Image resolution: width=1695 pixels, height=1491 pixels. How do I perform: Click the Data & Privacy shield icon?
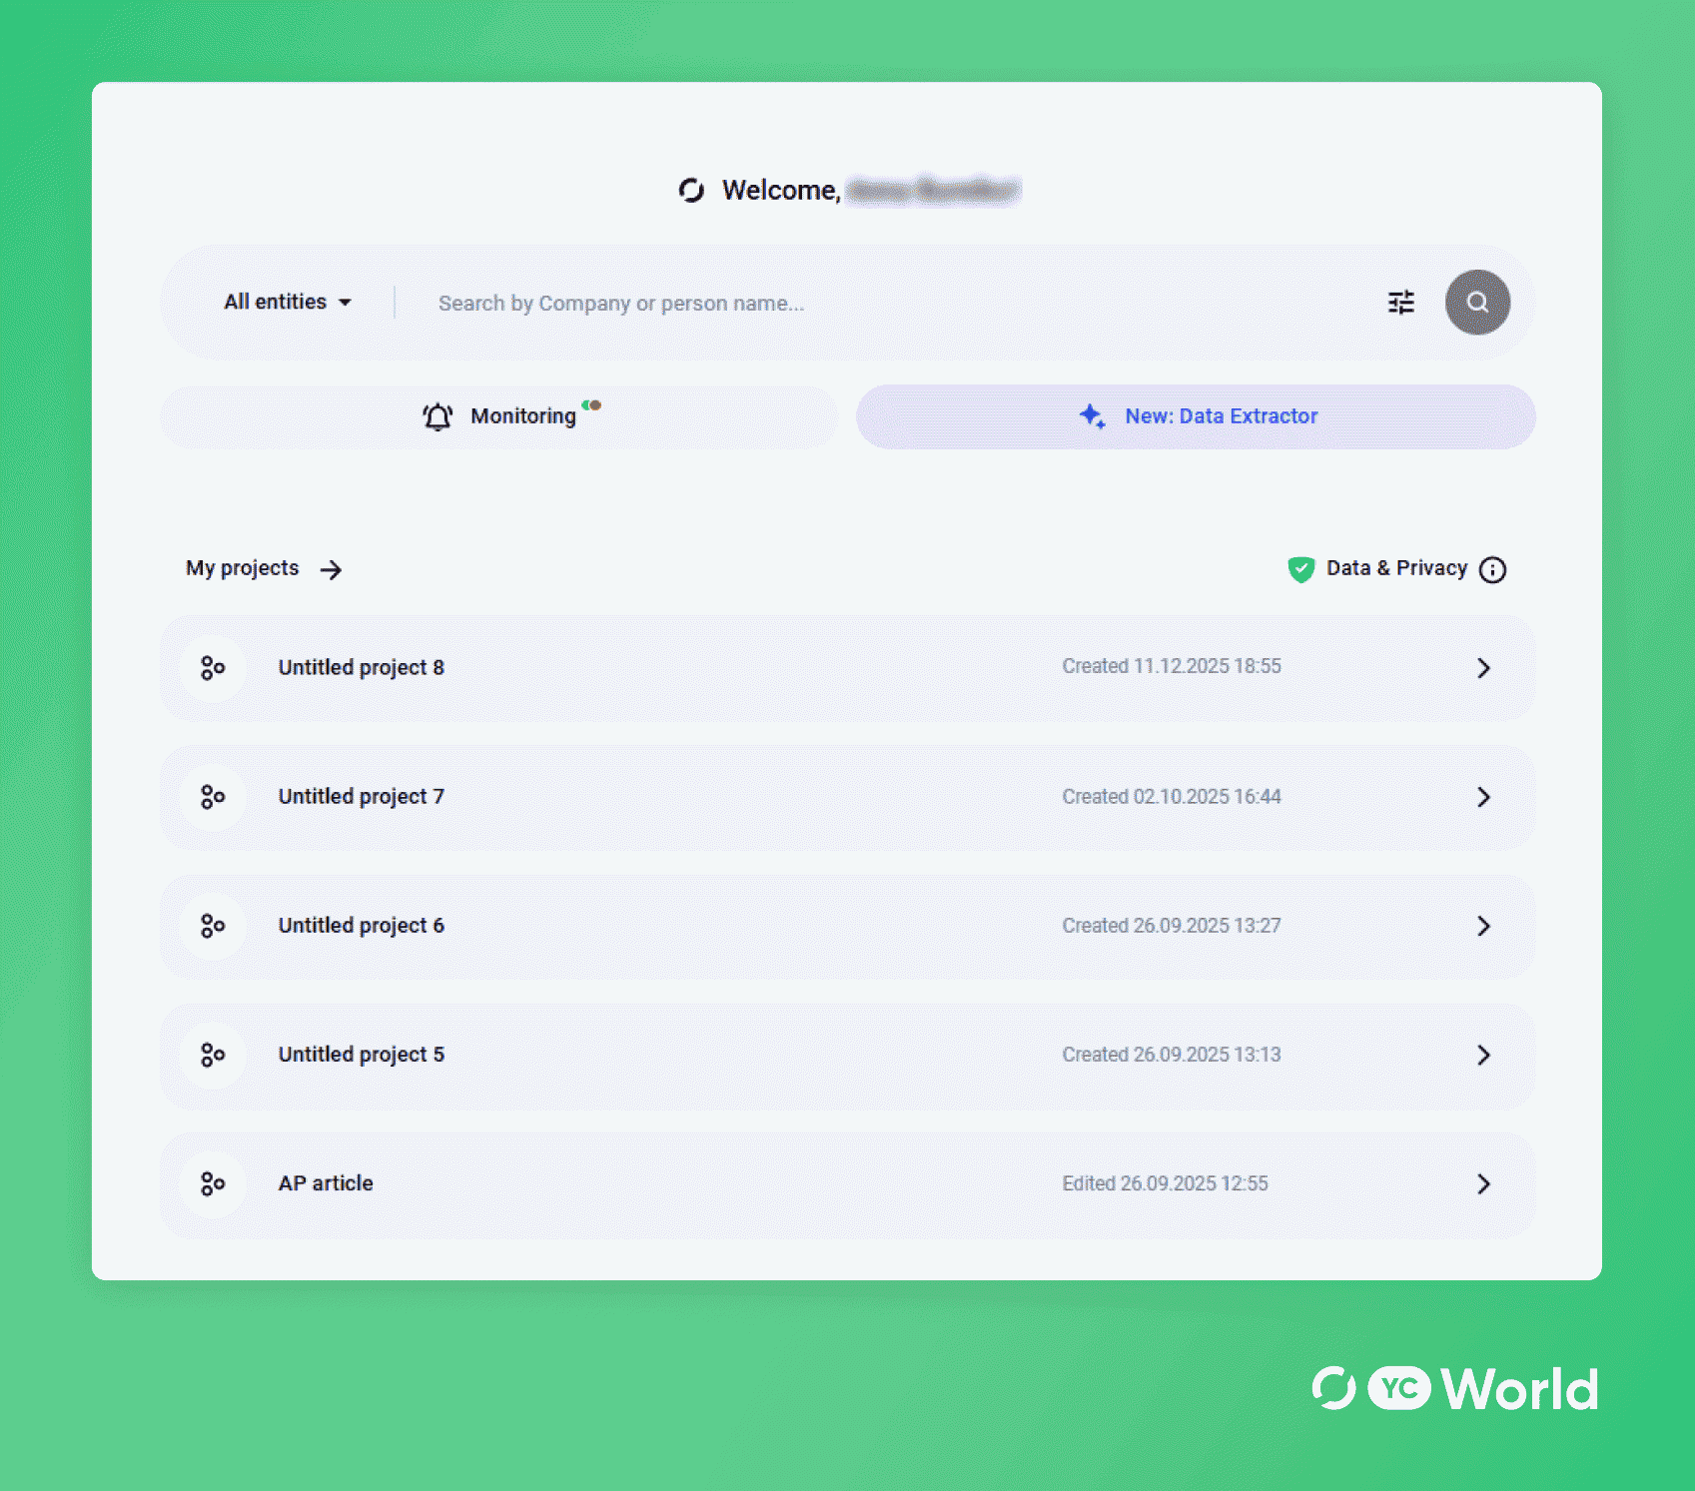[x=1300, y=568]
